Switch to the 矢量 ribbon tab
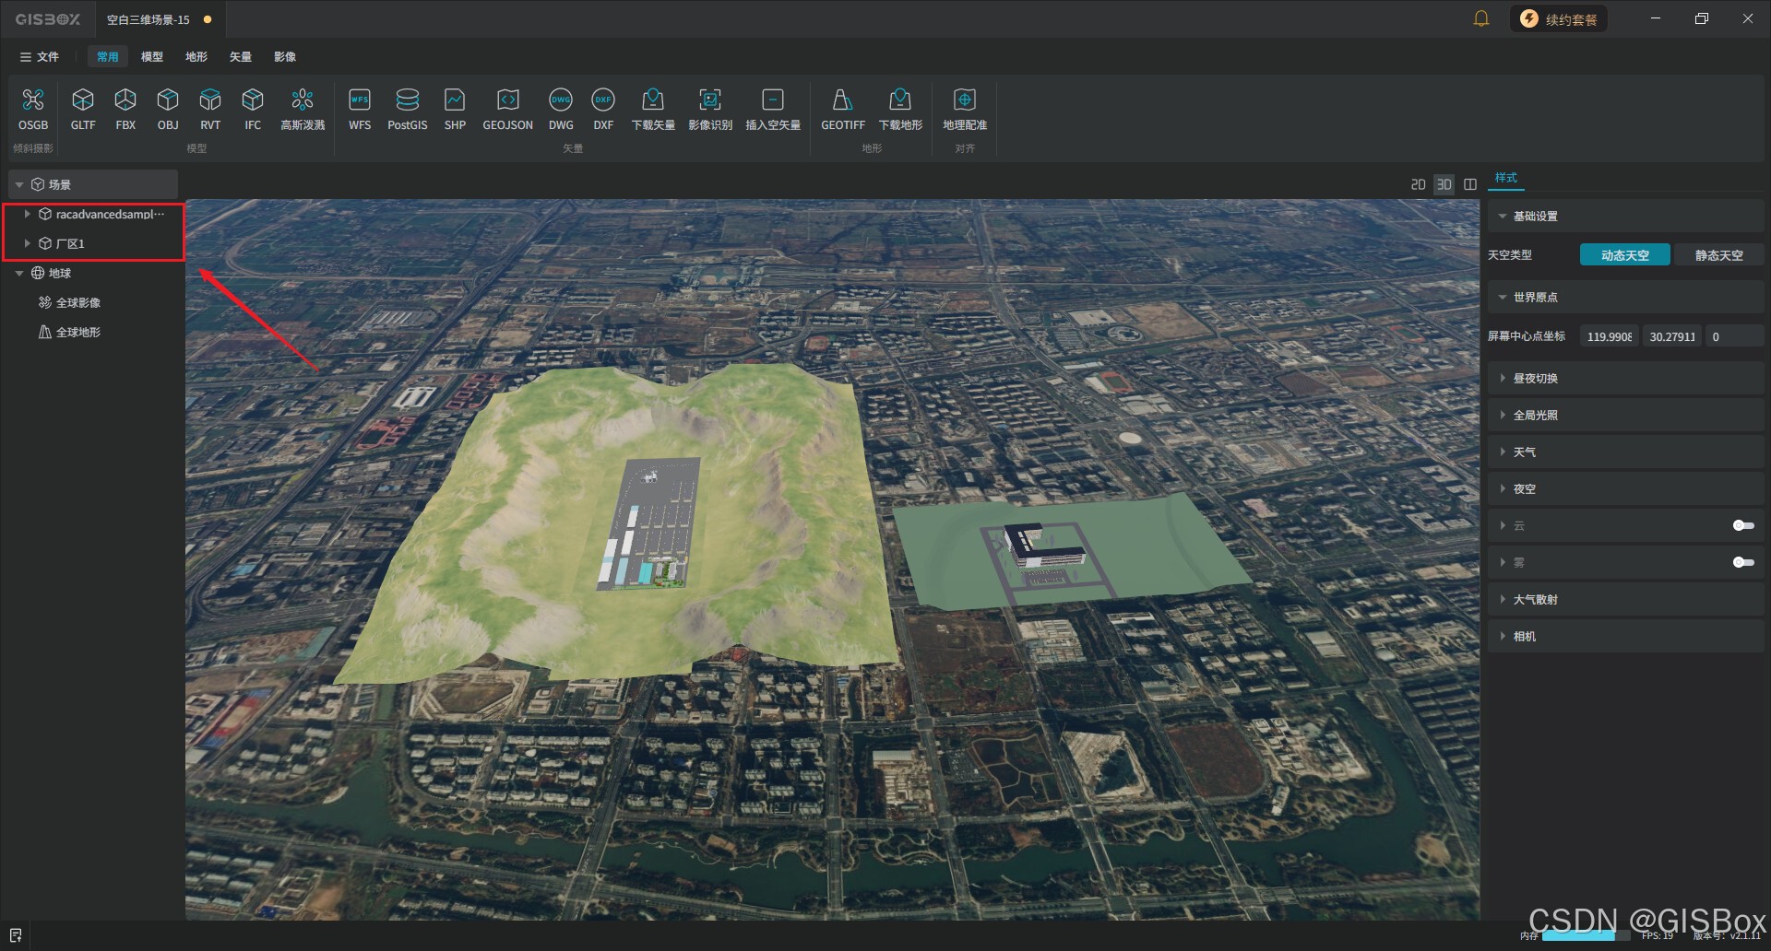 (x=241, y=56)
